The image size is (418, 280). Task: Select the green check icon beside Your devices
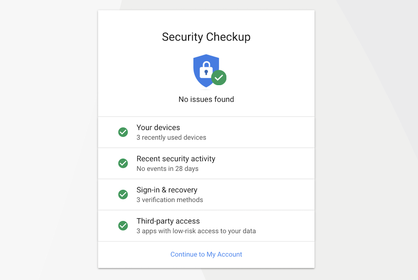click(123, 132)
